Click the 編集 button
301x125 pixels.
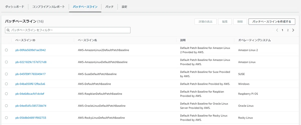(225, 22)
